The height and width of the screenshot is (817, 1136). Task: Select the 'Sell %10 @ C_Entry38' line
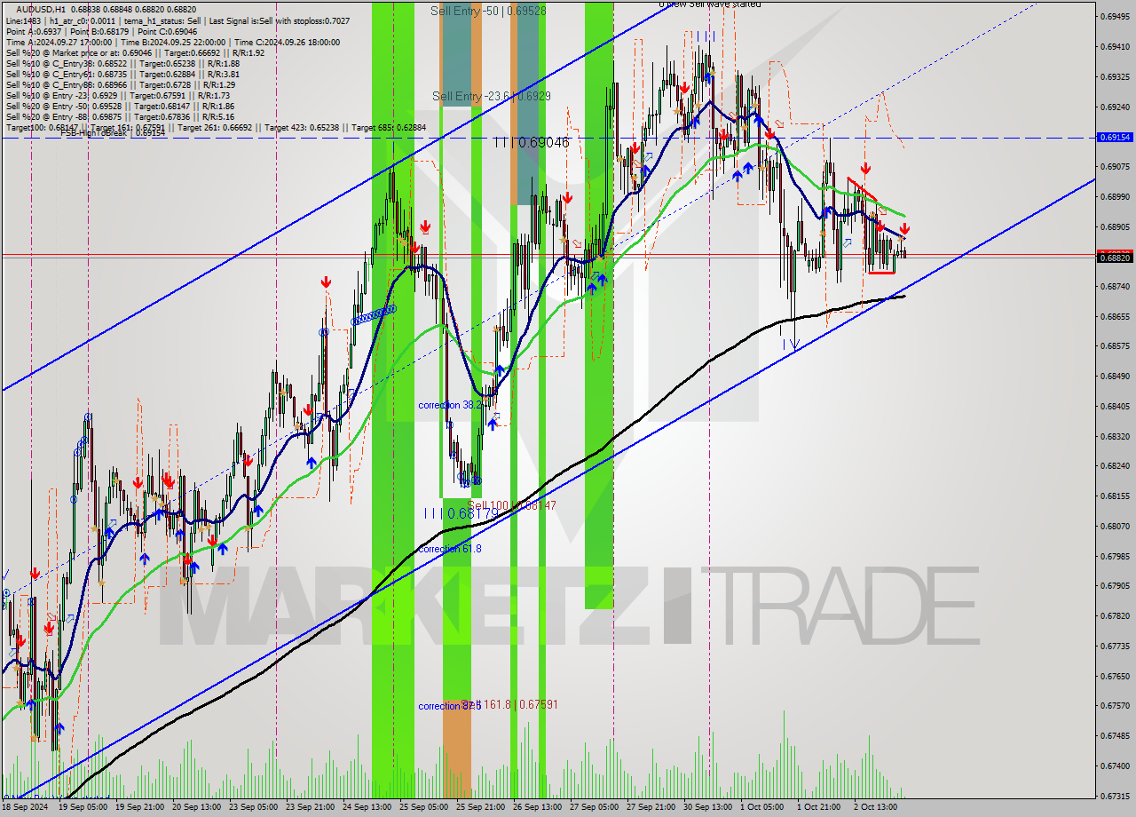(x=122, y=63)
